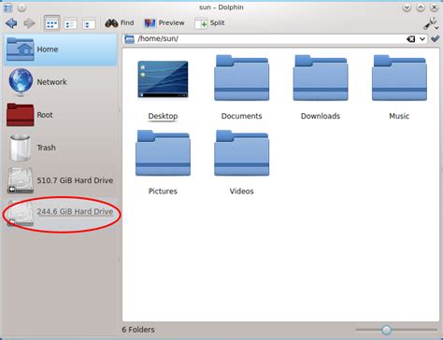Confirm location with checkmark button
The width and height of the screenshot is (443, 340).
435,38
